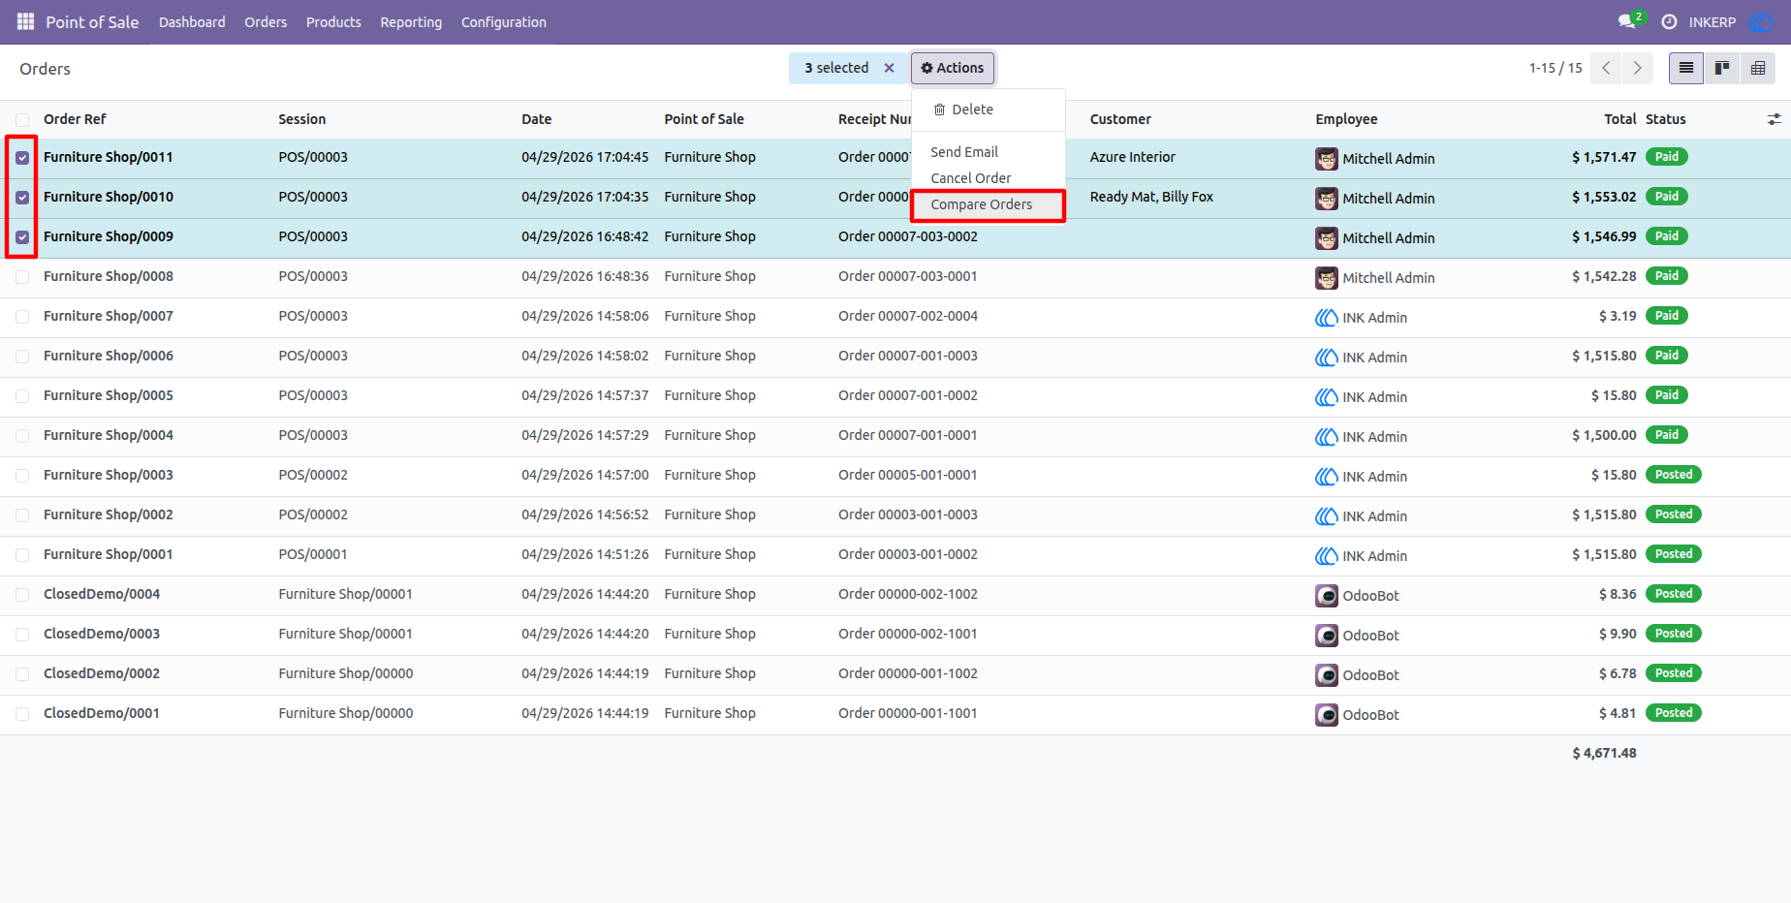The height and width of the screenshot is (903, 1791).
Task: Open the Reporting top menu
Action: click(411, 21)
